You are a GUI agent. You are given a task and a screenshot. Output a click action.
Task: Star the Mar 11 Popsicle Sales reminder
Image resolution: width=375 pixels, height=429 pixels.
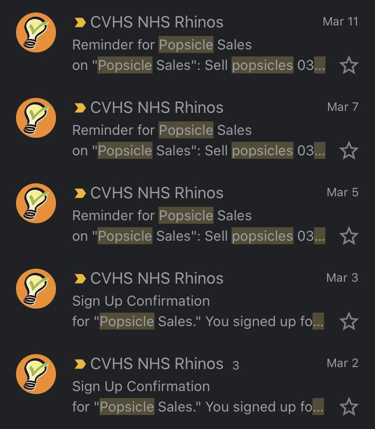348,65
